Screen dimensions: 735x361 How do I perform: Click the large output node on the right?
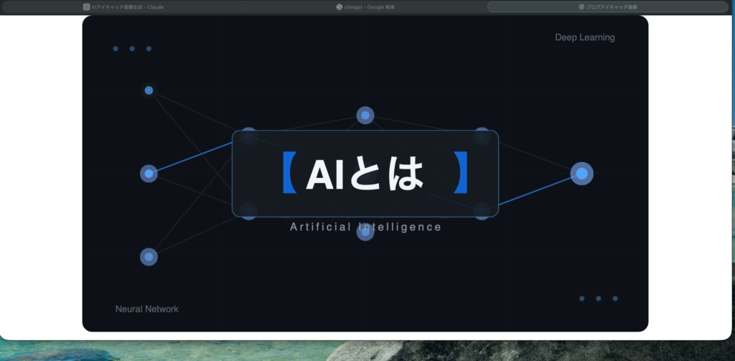581,174
